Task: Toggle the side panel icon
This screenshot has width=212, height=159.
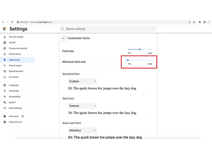Action: coord(204,22)
